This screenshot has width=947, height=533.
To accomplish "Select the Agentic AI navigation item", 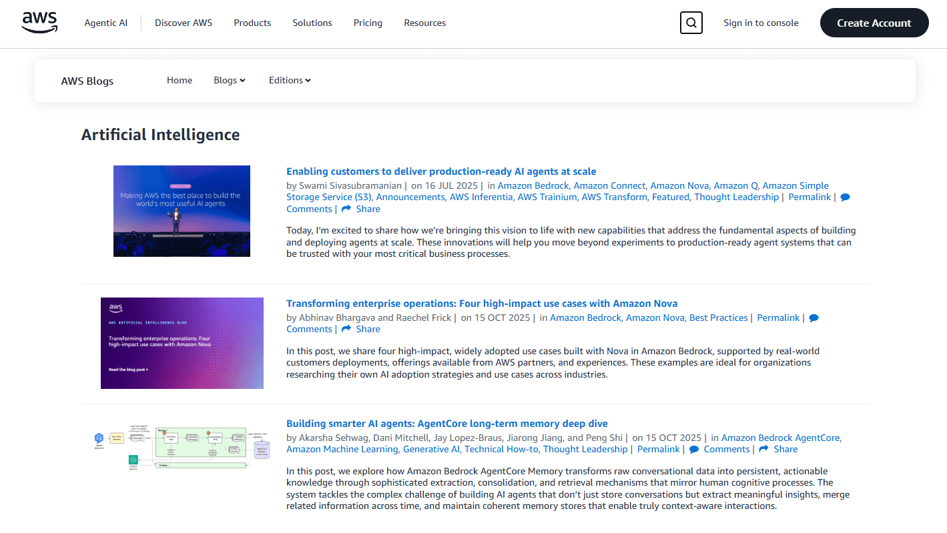I will [x=106, y=23].
